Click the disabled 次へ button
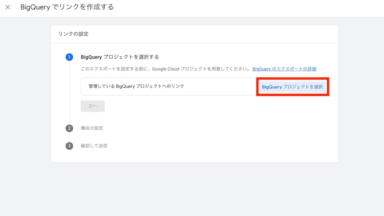Viewport: 384px width, 216px height. 93,106
